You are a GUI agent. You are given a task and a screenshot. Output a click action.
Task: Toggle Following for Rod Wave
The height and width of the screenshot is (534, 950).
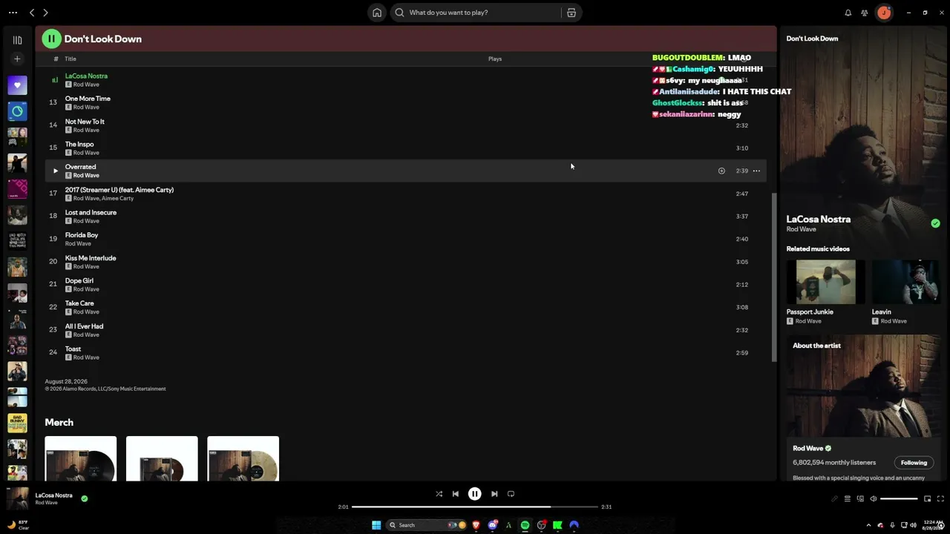tap(914, 463)
